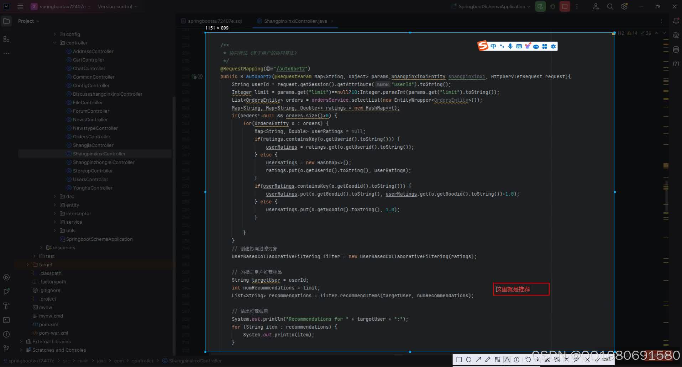The width and height of the screenshot is (682, 367).
Task: Open the Git tool window icon
Action: (x=6, y=349)
